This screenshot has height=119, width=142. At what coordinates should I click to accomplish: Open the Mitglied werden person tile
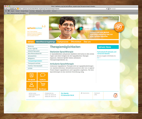(x=32, y=86)
